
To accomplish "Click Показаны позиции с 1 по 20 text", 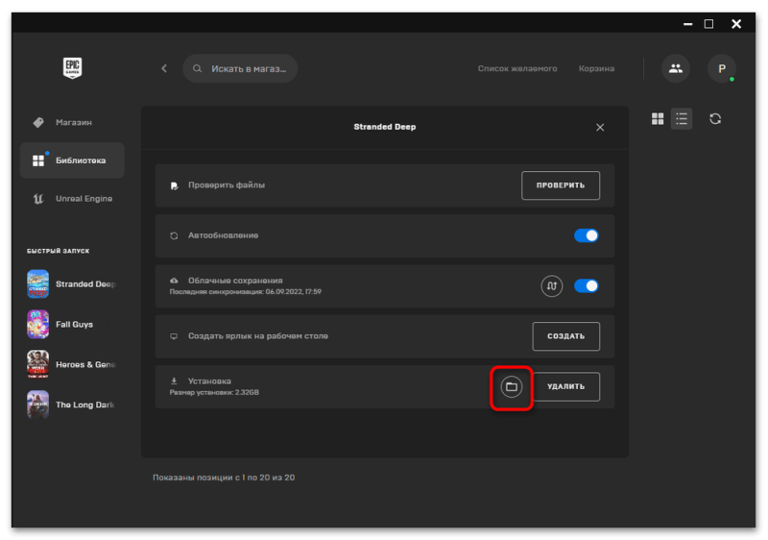I will (224, 478).
